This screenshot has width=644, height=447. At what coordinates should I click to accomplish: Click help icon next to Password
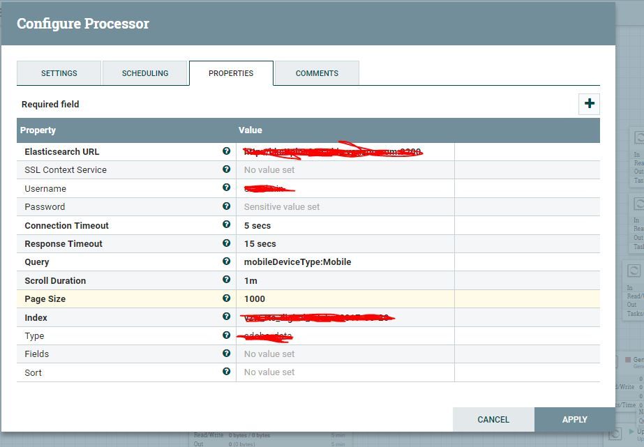click(227, 206)
